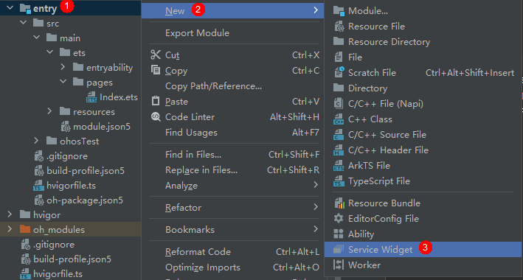The height and width of the screenshot is (280, 523).
Task: Click the Index.ets file icon
Action: click(x=91, y=97)
